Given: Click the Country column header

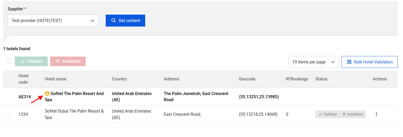Looking at the screenshot, I should coord(119,79).
